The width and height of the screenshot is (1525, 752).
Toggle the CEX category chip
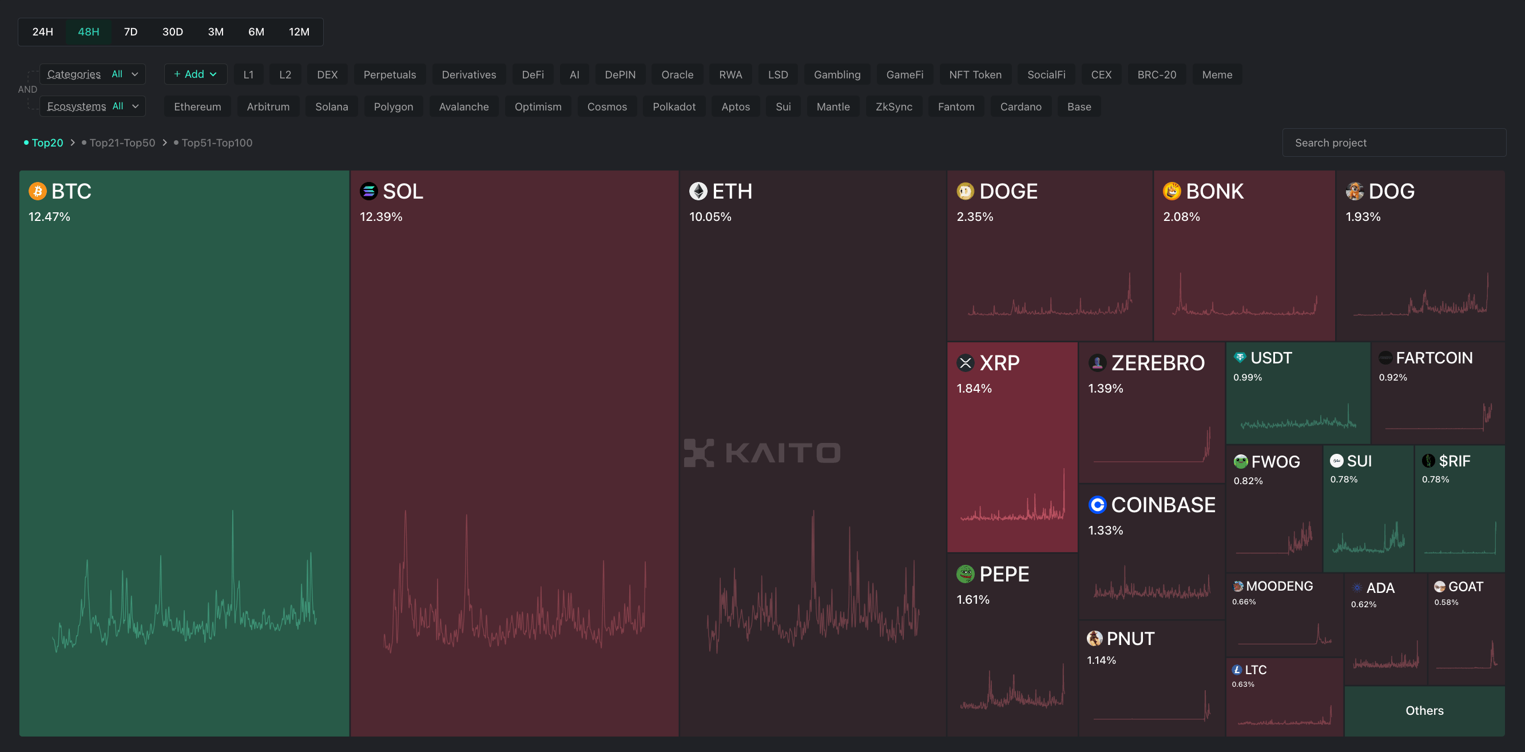pos(1101,74)
